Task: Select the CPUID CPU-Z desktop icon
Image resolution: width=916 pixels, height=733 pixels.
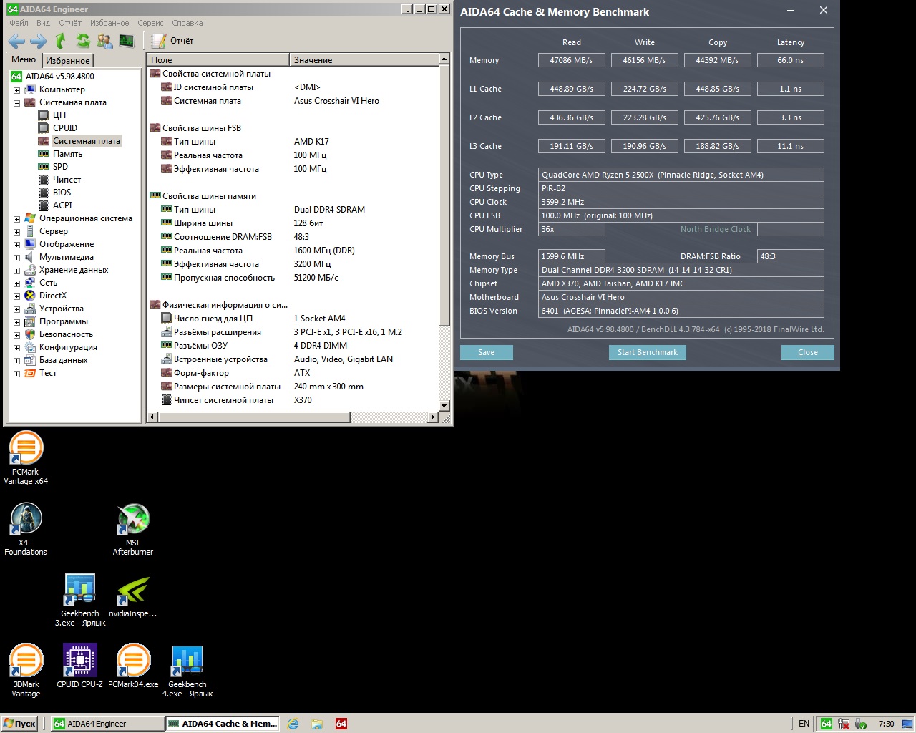Action: click(x=79, y=666)
